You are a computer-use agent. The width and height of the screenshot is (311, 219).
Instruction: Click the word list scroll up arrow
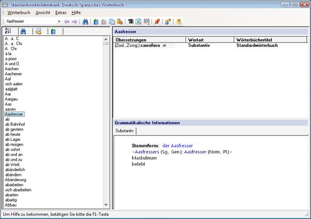point(106,39)
